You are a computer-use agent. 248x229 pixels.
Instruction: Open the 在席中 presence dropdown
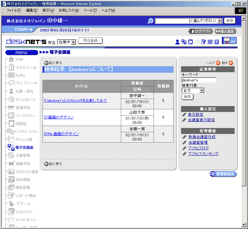[x=67, y=42]
